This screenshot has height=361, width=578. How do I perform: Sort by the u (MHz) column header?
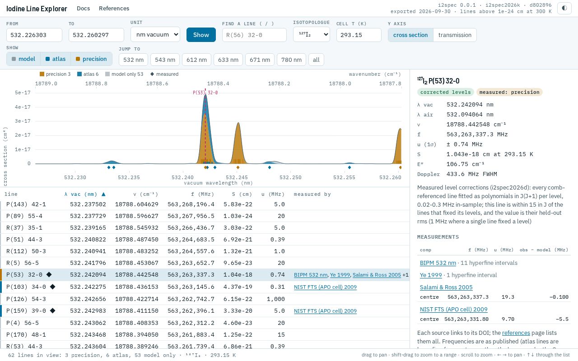[273, 194]
